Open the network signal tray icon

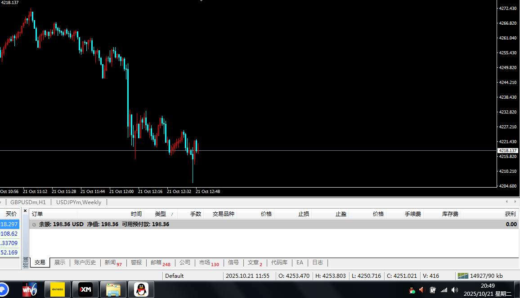pyautogui.click(x=444, y=290)
